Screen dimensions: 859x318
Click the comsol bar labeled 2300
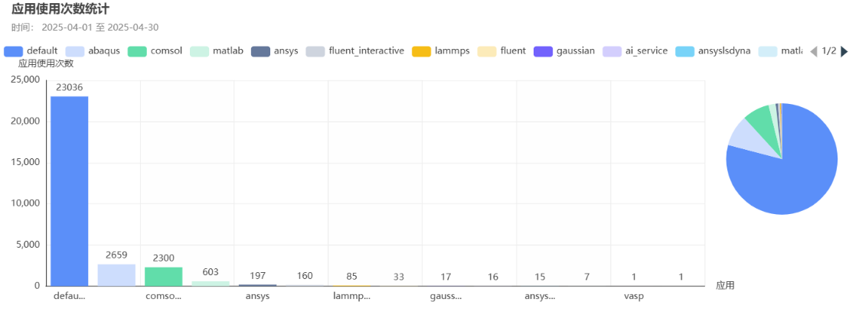(163, 277)
